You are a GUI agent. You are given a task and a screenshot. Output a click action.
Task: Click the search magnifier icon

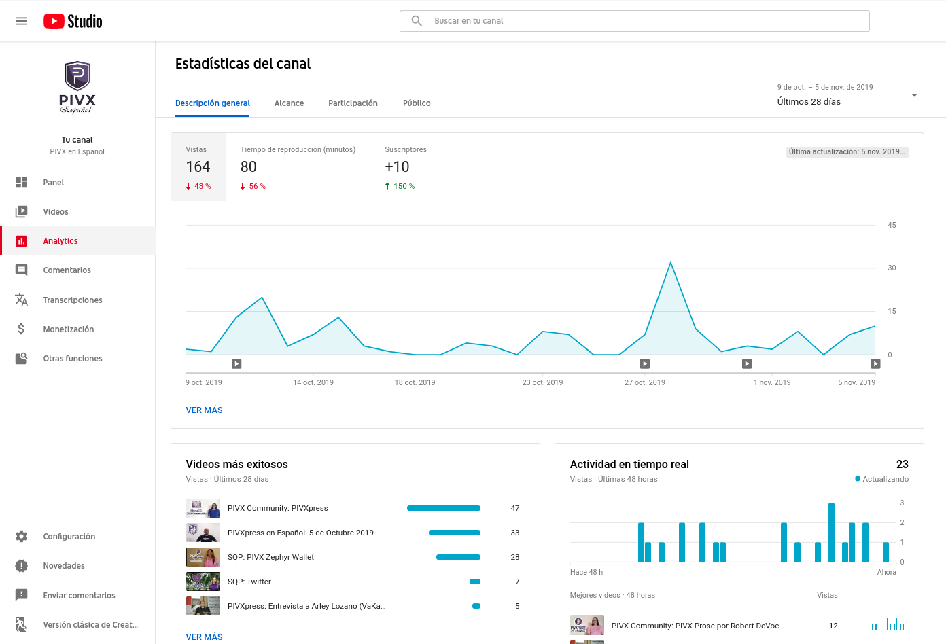pos(417,21)
